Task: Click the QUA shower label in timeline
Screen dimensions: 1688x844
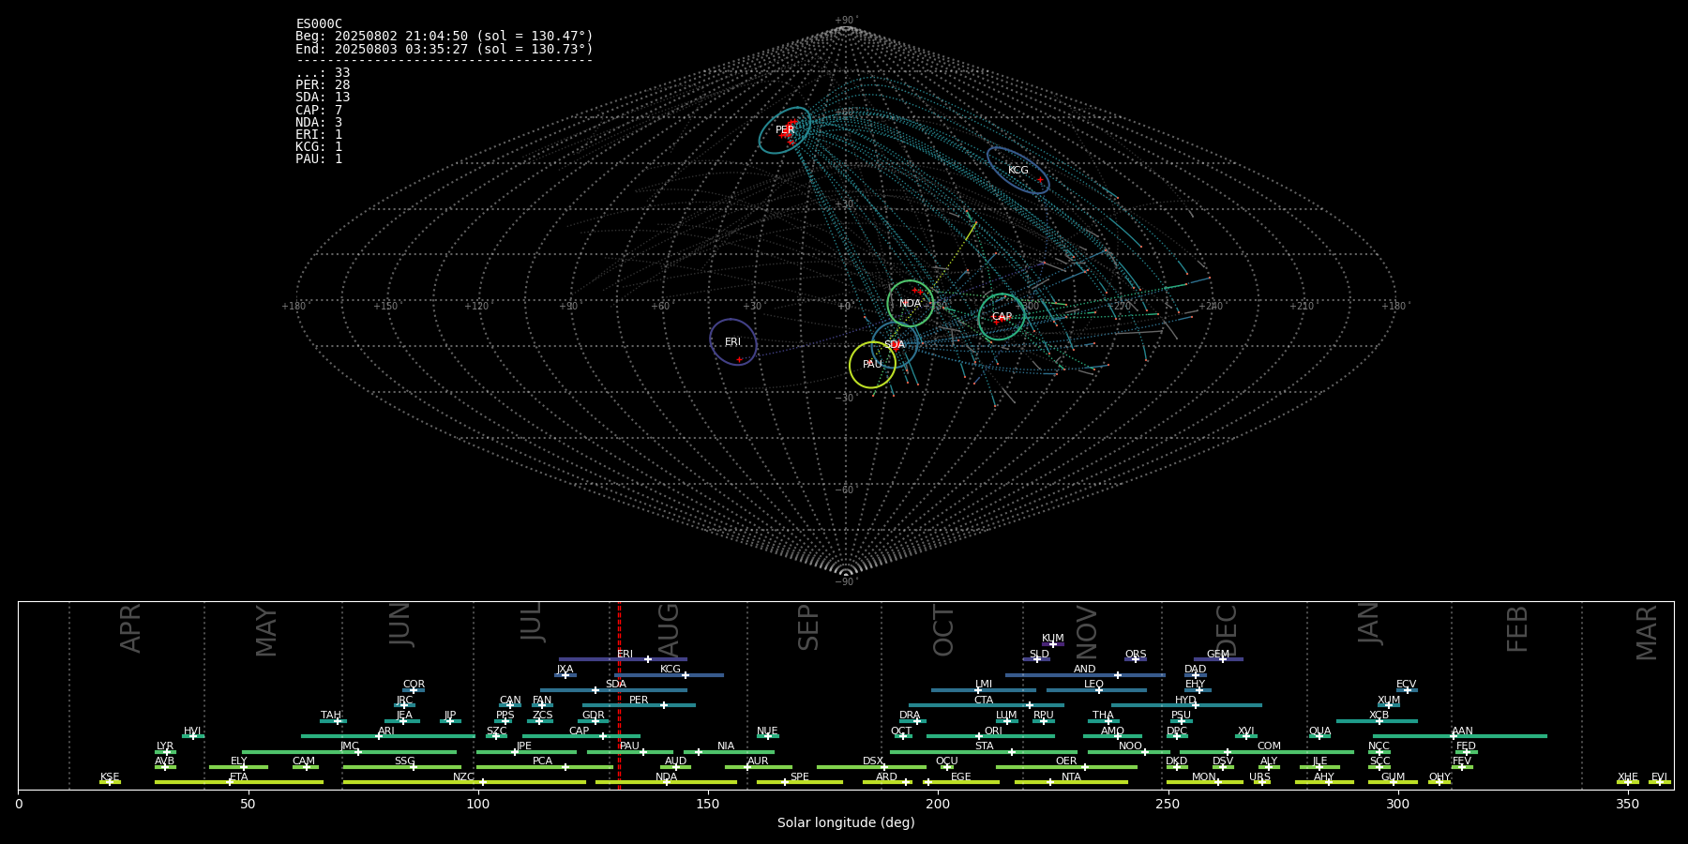Action: point(1319,731)
